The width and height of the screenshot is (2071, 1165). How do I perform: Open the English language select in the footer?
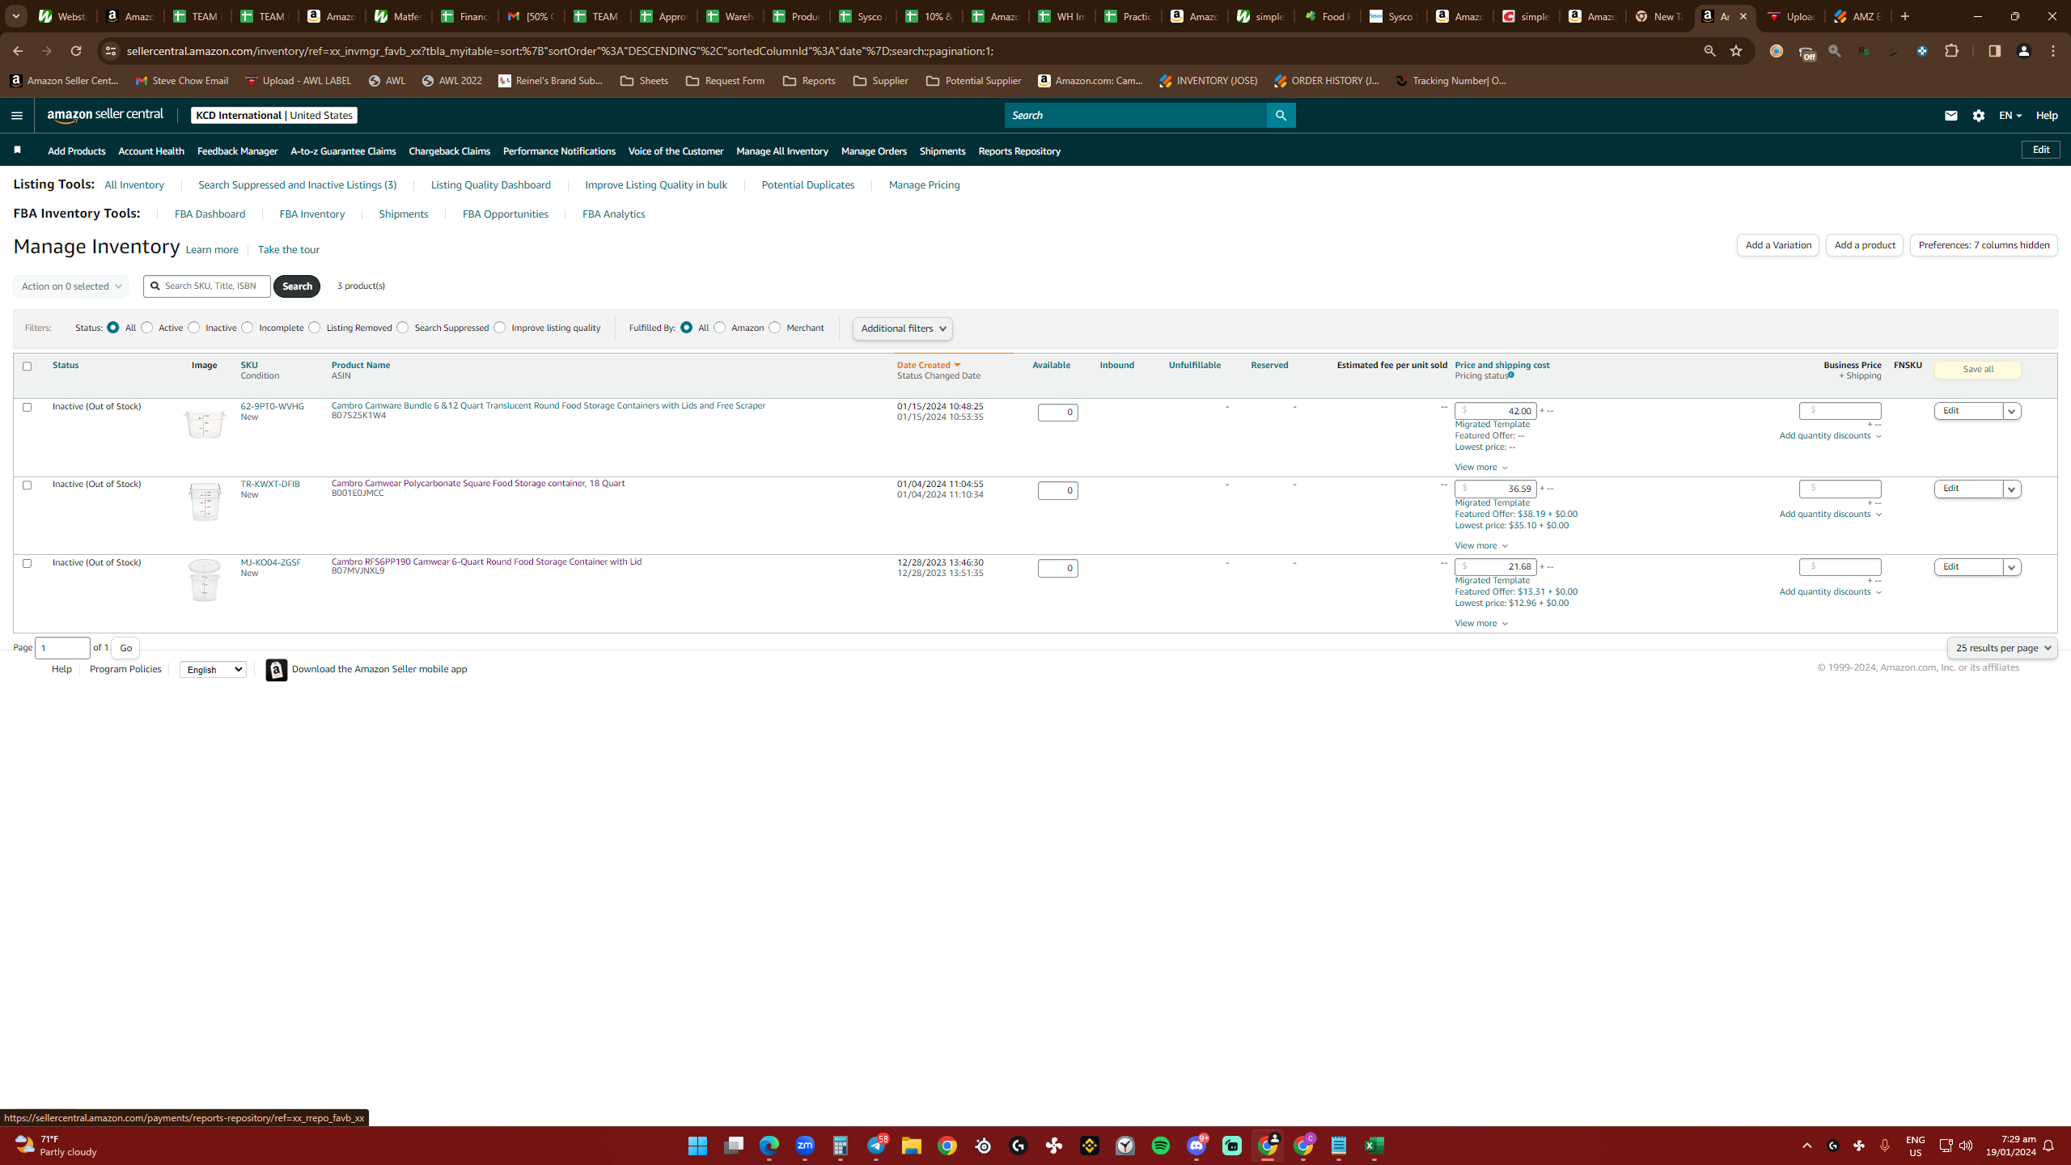click(x=213, y=669)
